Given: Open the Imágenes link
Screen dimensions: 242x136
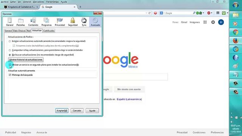Looking at the screenshot, I should 195,22.
